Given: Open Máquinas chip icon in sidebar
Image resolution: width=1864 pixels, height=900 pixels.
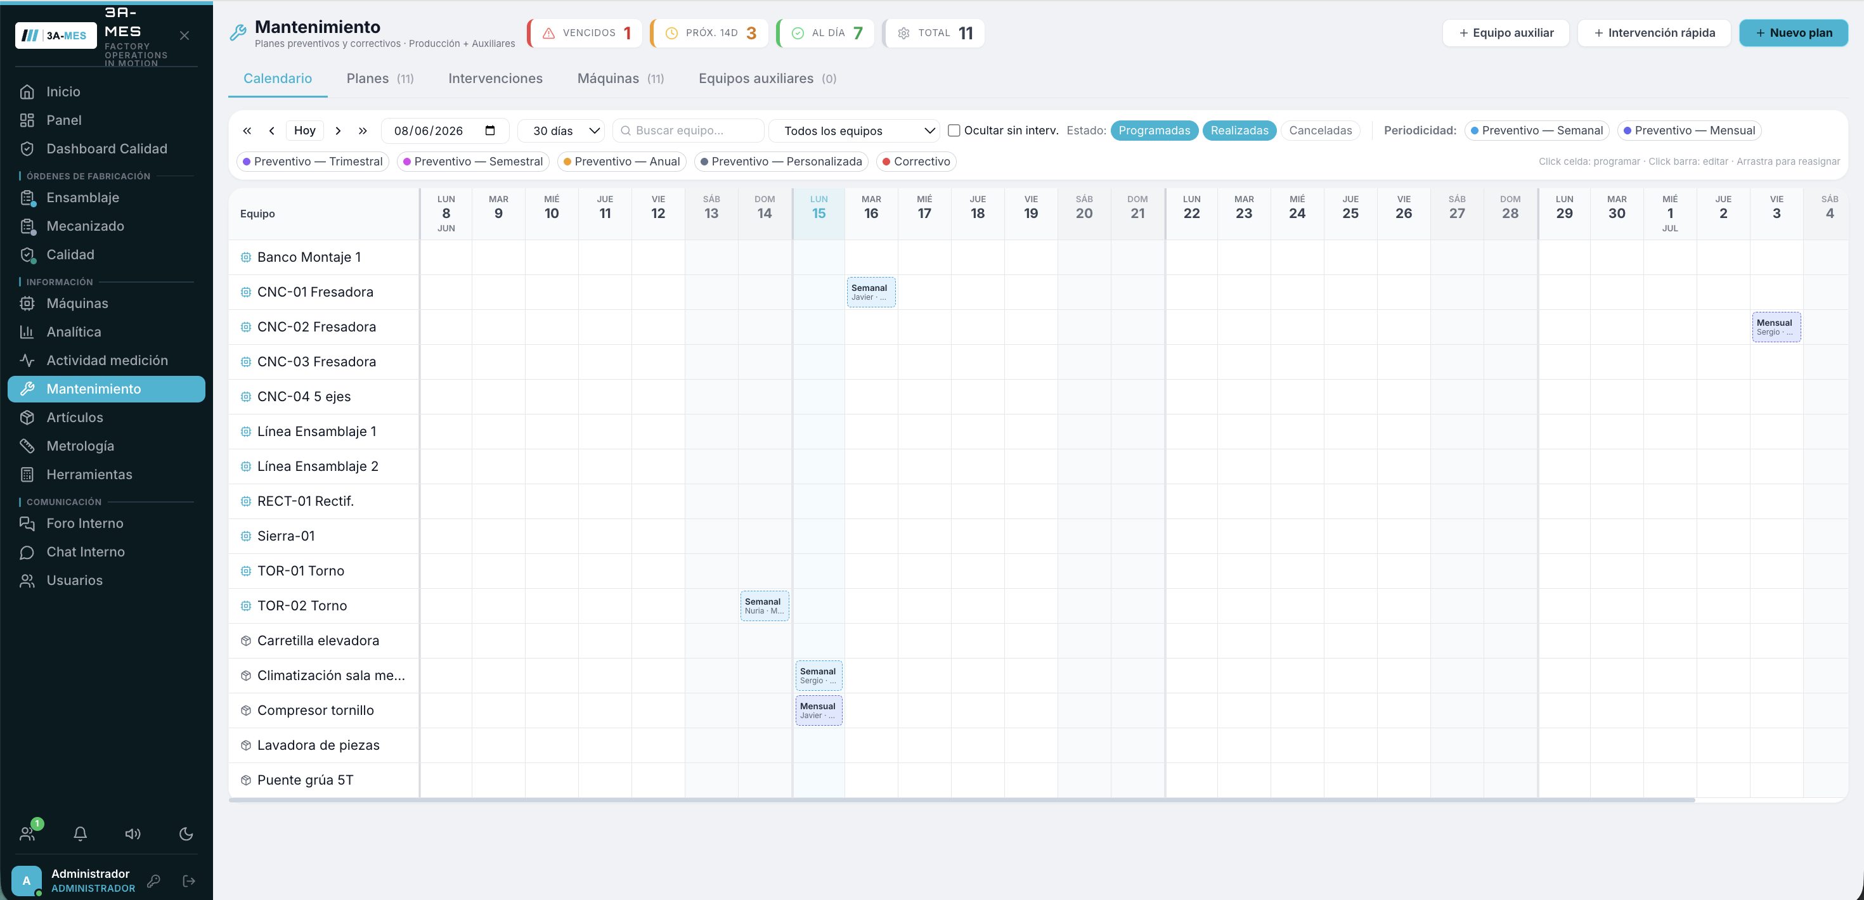Looking at the screenshot, I should click(x=27, y=304).
